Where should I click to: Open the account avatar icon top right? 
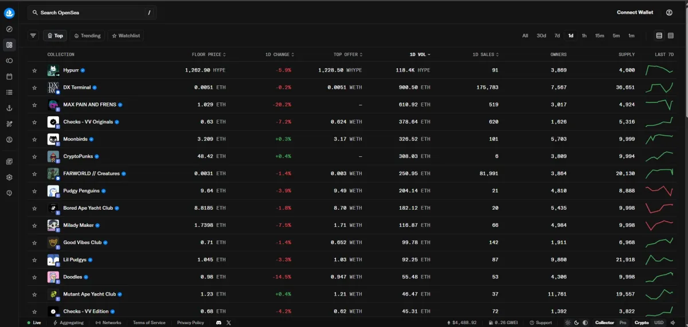[669, 13]
